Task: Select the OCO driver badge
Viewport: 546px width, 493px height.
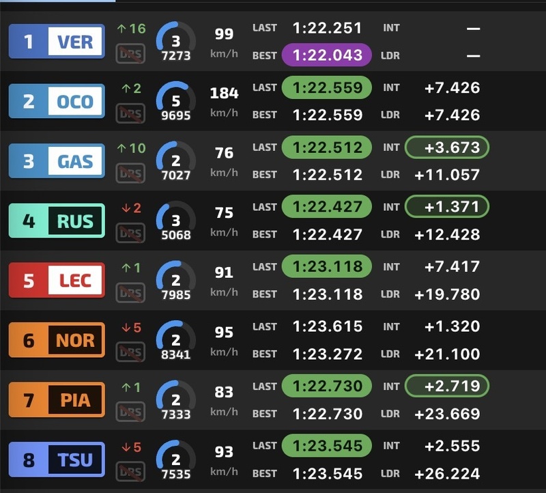Action: click(x=57, y=102)
